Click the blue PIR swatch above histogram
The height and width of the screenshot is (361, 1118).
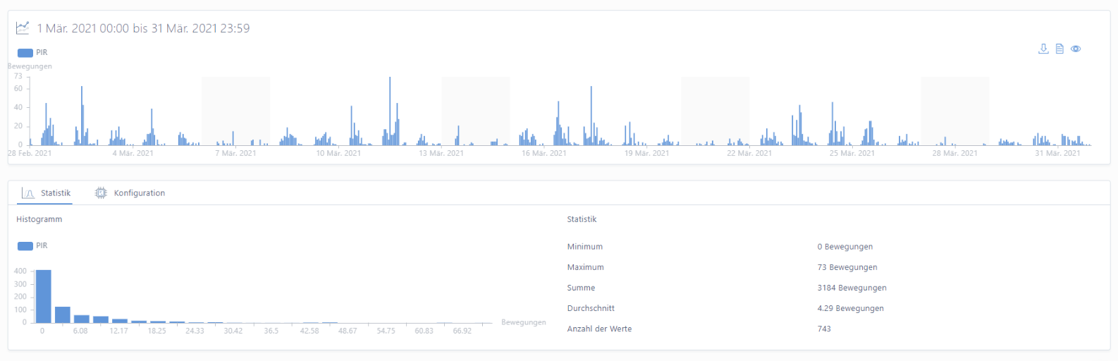(25, 246)
